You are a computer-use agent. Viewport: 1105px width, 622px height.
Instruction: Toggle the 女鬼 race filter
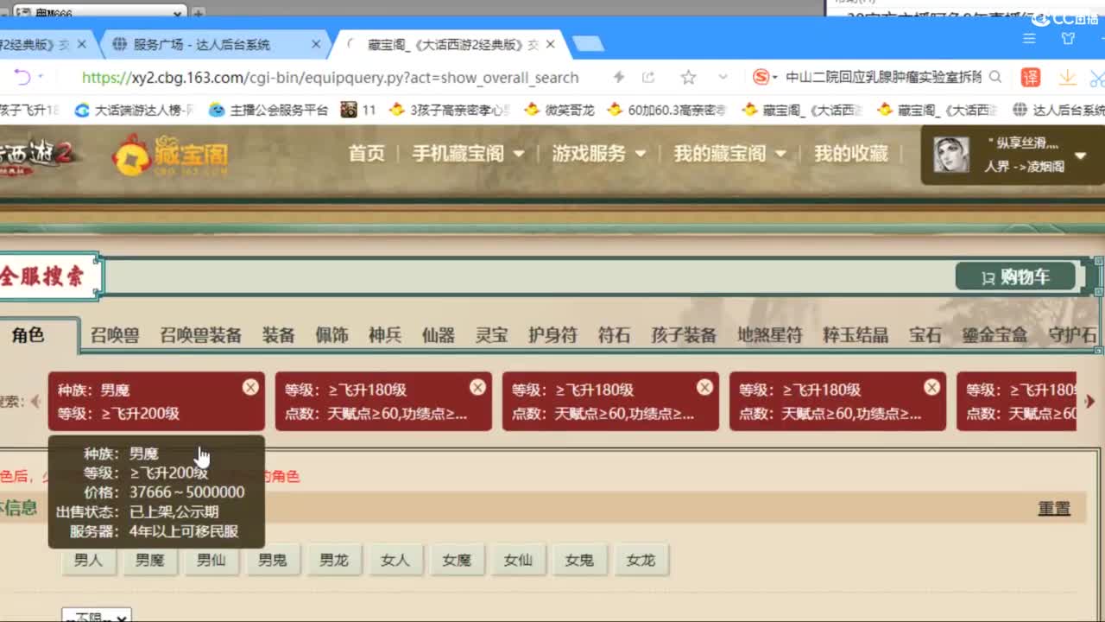tap(579, 560)
